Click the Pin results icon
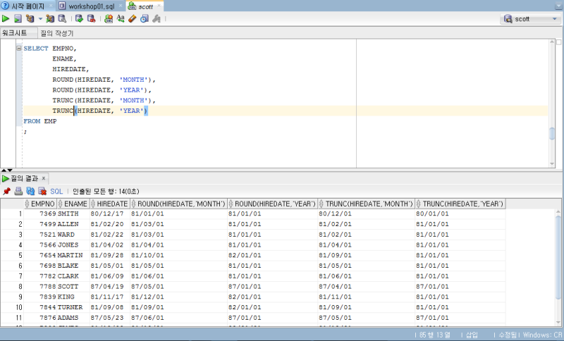This screenshot has width=564, height=341. click(6, 191)
